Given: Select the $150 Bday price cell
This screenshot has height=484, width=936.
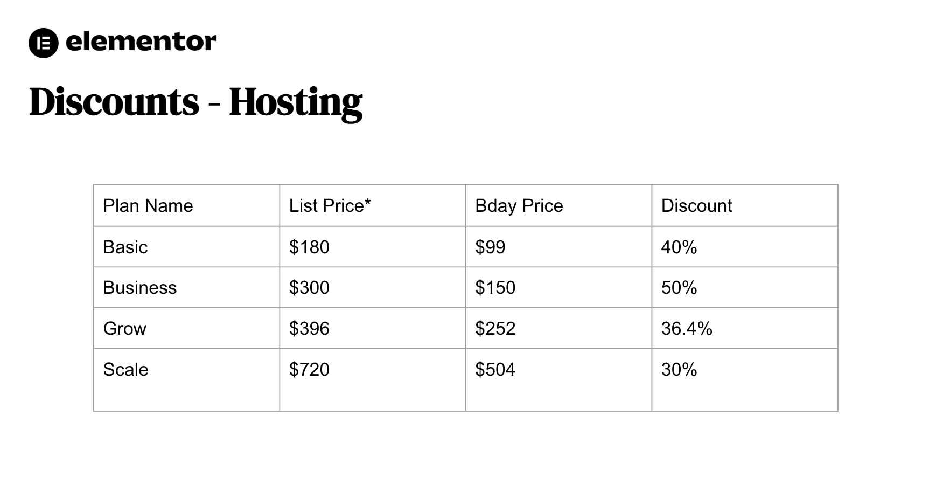Looking at the screenshot, I should 558,287.
